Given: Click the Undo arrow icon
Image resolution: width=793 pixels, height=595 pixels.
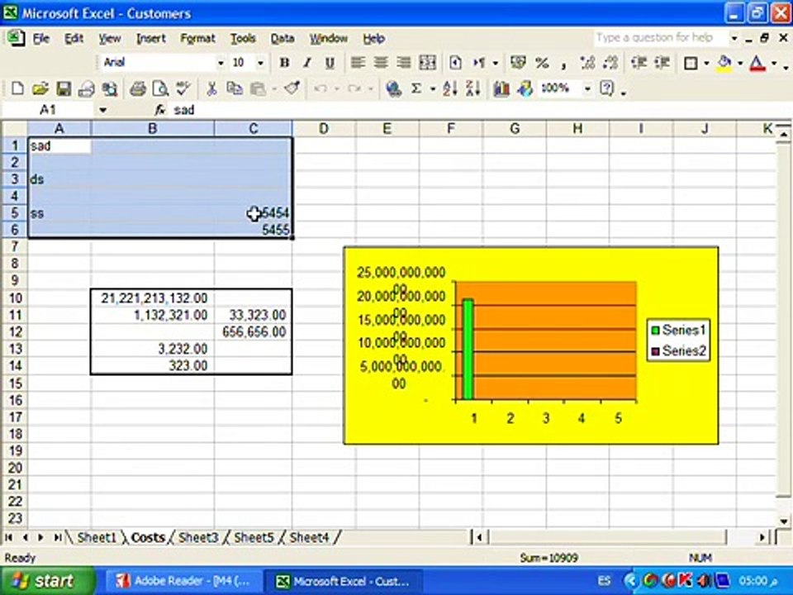Looking at the screenshot, I should pyautogui.click(x=320, y=88).
